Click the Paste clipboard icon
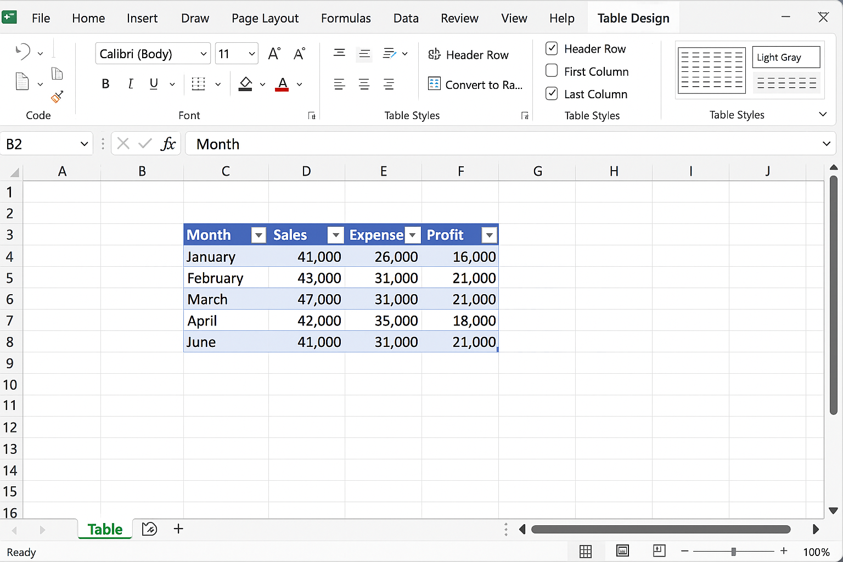The height and width of the screenshot is (562, 843). pos(22,82)
